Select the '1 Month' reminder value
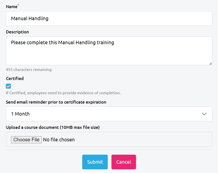 tap(20, 114)
